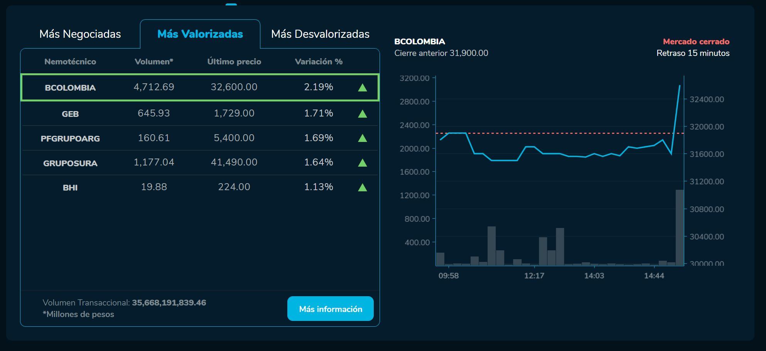Select the Más Valorizadas tab

click(x=200, y=34)
